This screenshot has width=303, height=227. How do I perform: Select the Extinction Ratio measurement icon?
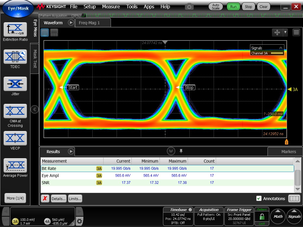pyautogui.click(x=15, y=29)
